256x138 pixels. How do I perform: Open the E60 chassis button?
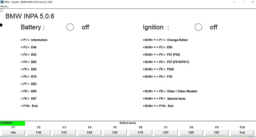point(90,133)
